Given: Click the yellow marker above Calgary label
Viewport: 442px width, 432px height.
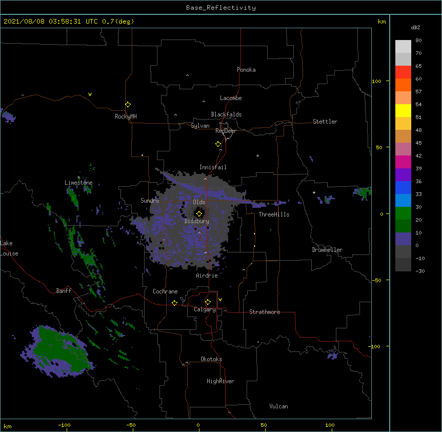Looking at the screenshot, I should [208, 302].
